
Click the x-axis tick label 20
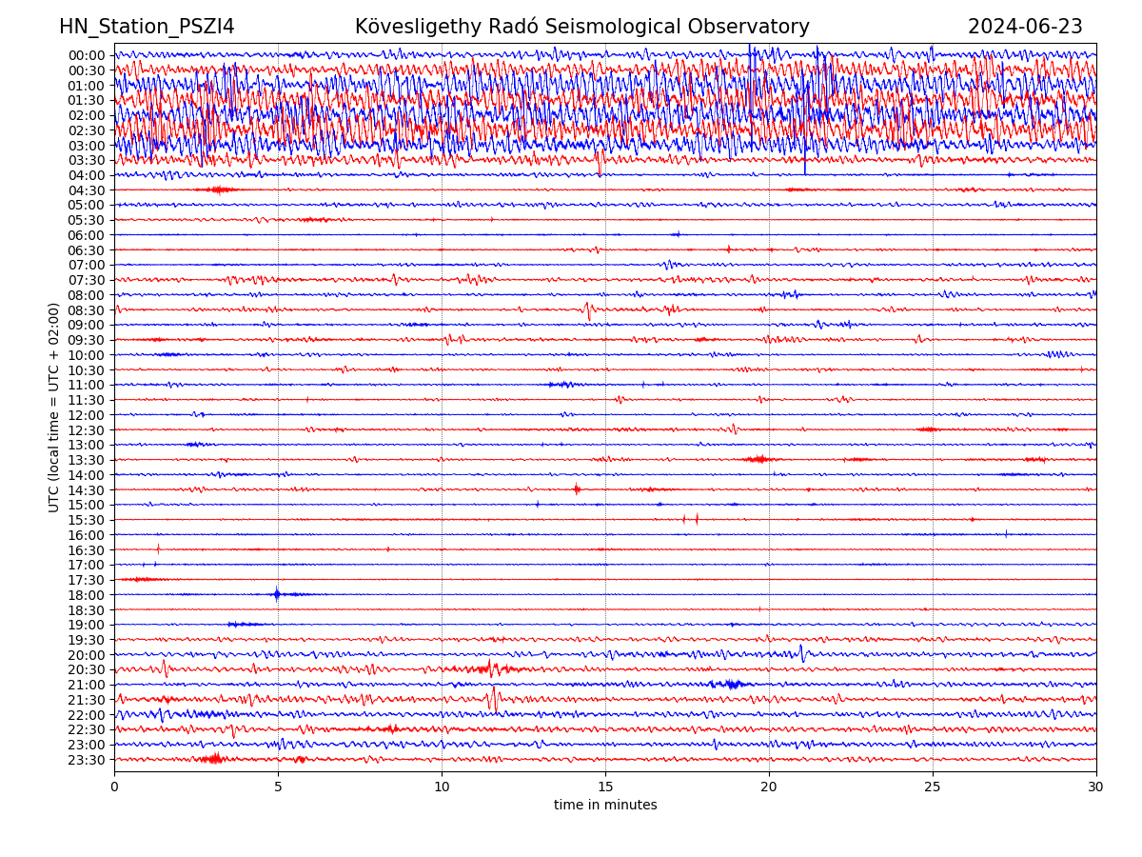click(x=769, y=787)
